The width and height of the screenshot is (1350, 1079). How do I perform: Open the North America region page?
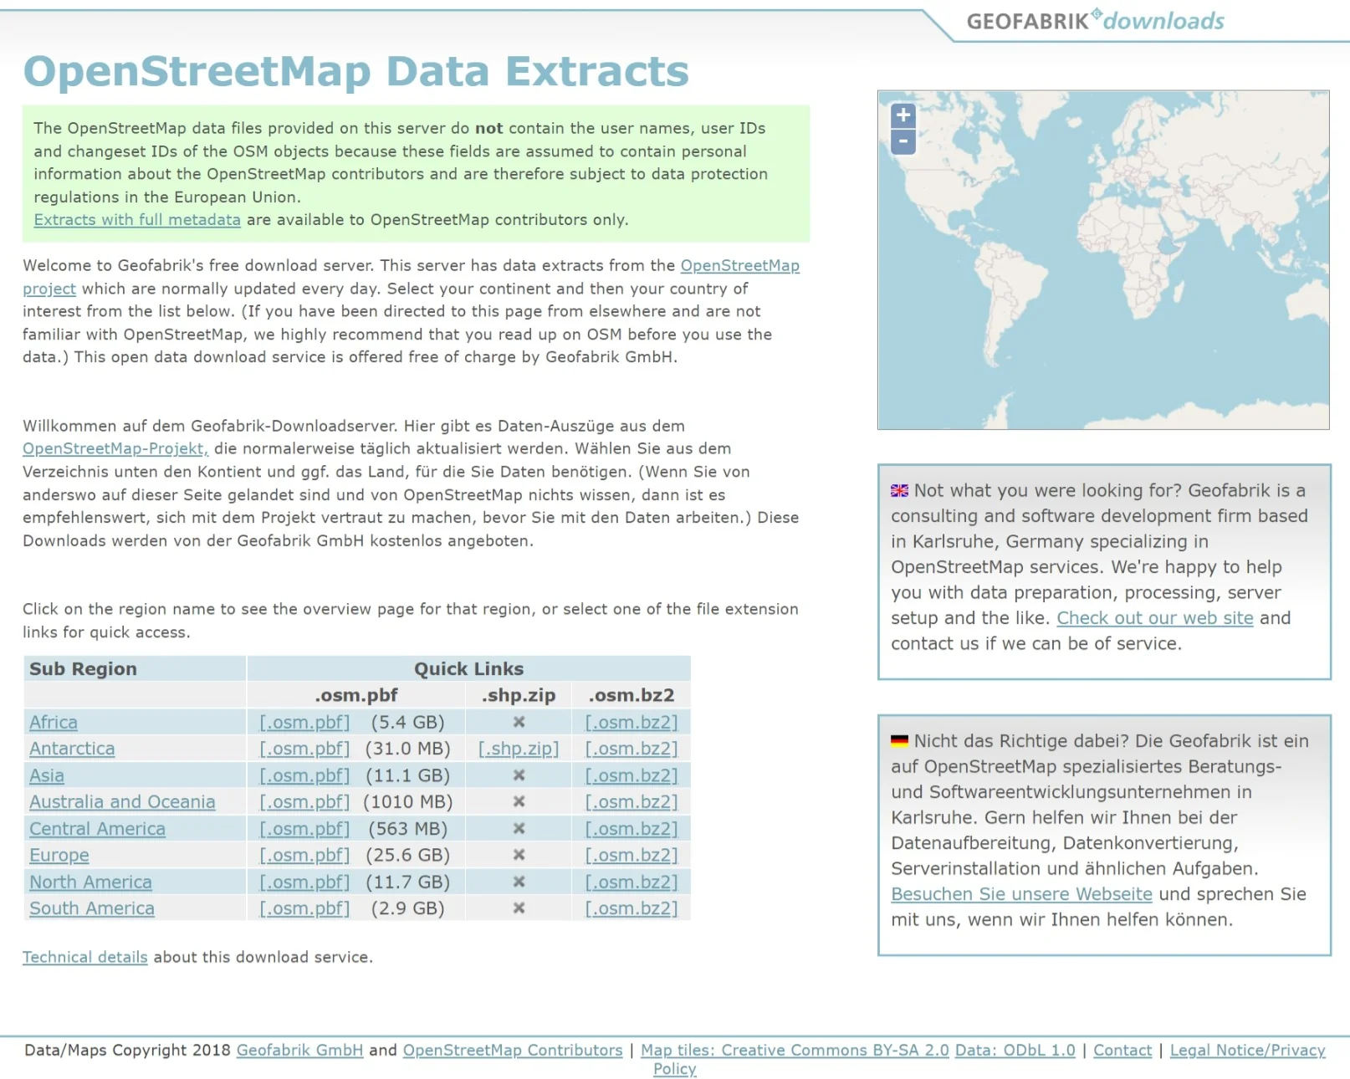point(90,882)
